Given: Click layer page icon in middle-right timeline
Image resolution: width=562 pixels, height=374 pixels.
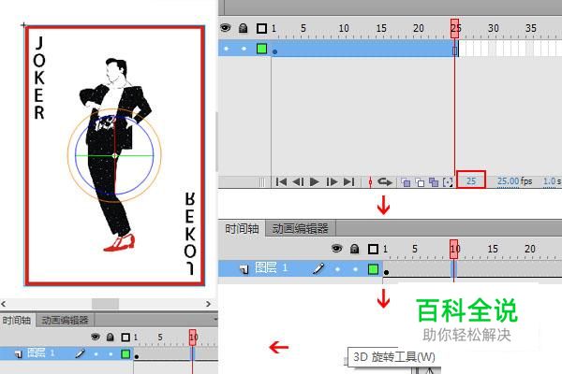Looking at the screenshot, I should (244, 268).
